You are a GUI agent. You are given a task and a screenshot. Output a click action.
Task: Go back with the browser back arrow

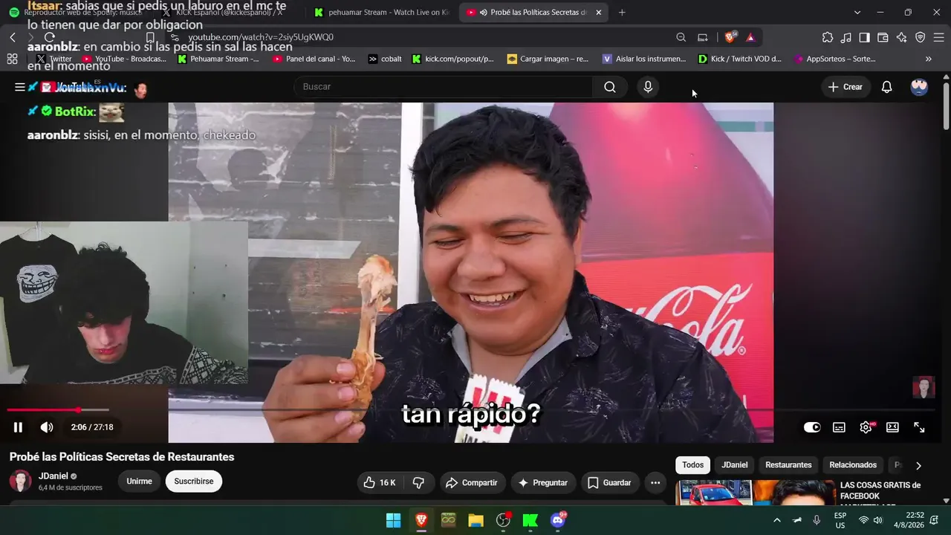(13, 37)
